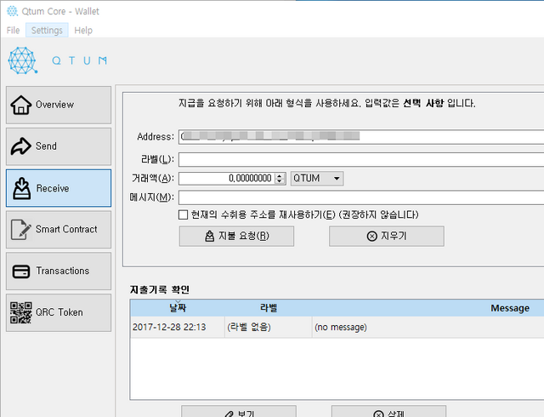Decrease amount with down spinner arrow
Screen dimensions: 544x417
280,181
